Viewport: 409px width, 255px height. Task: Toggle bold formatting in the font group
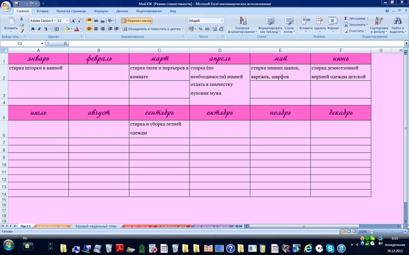[32, 29]
